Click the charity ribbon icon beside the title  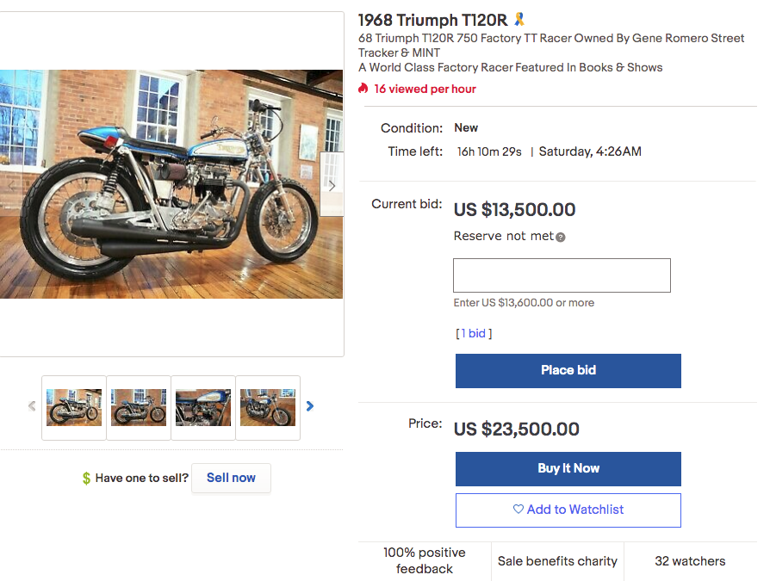coord(519,19)
